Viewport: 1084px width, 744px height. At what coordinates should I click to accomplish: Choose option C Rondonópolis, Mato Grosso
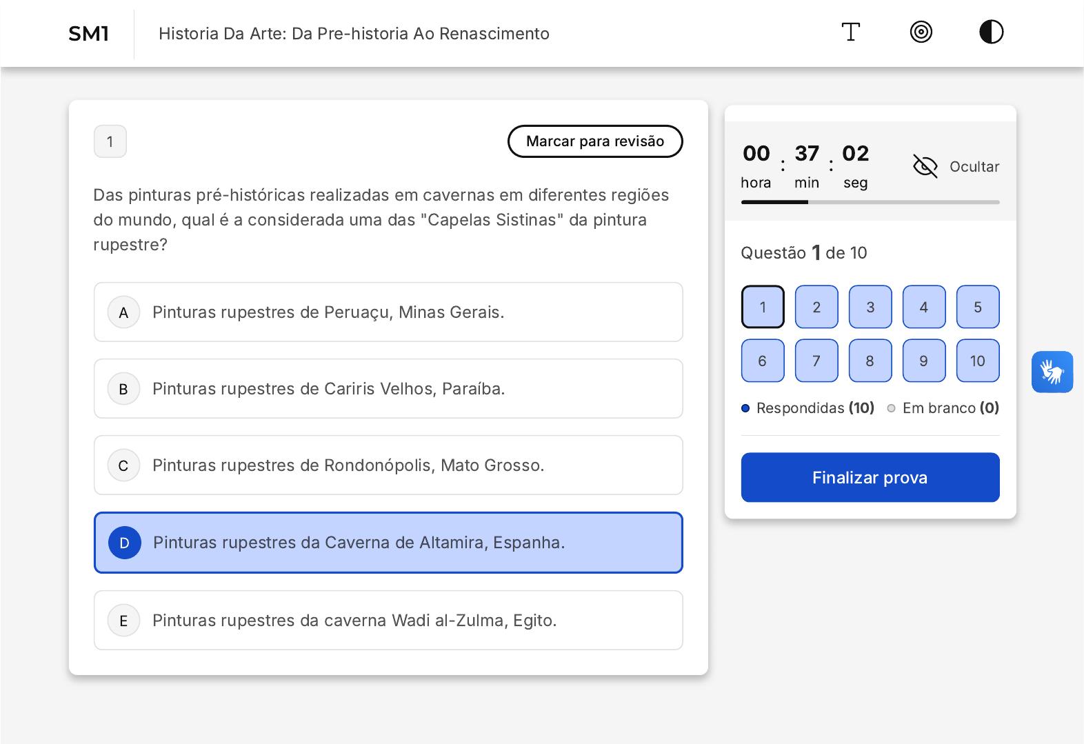pos(388,465)
